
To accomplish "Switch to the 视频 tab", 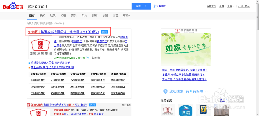I will coord(95,16).
